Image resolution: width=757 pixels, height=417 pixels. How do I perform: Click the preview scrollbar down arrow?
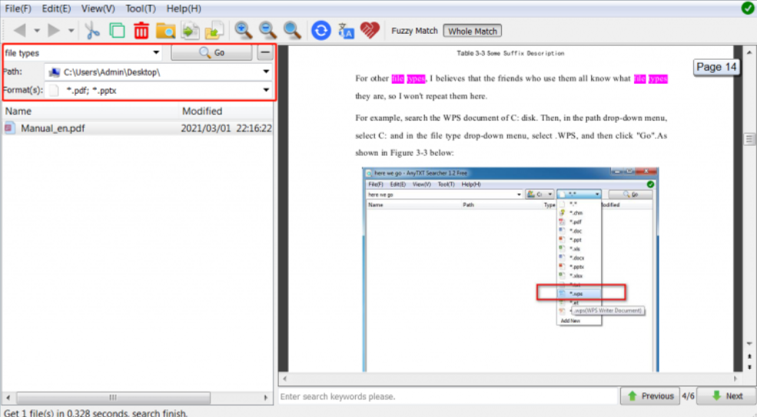point(749,343)
